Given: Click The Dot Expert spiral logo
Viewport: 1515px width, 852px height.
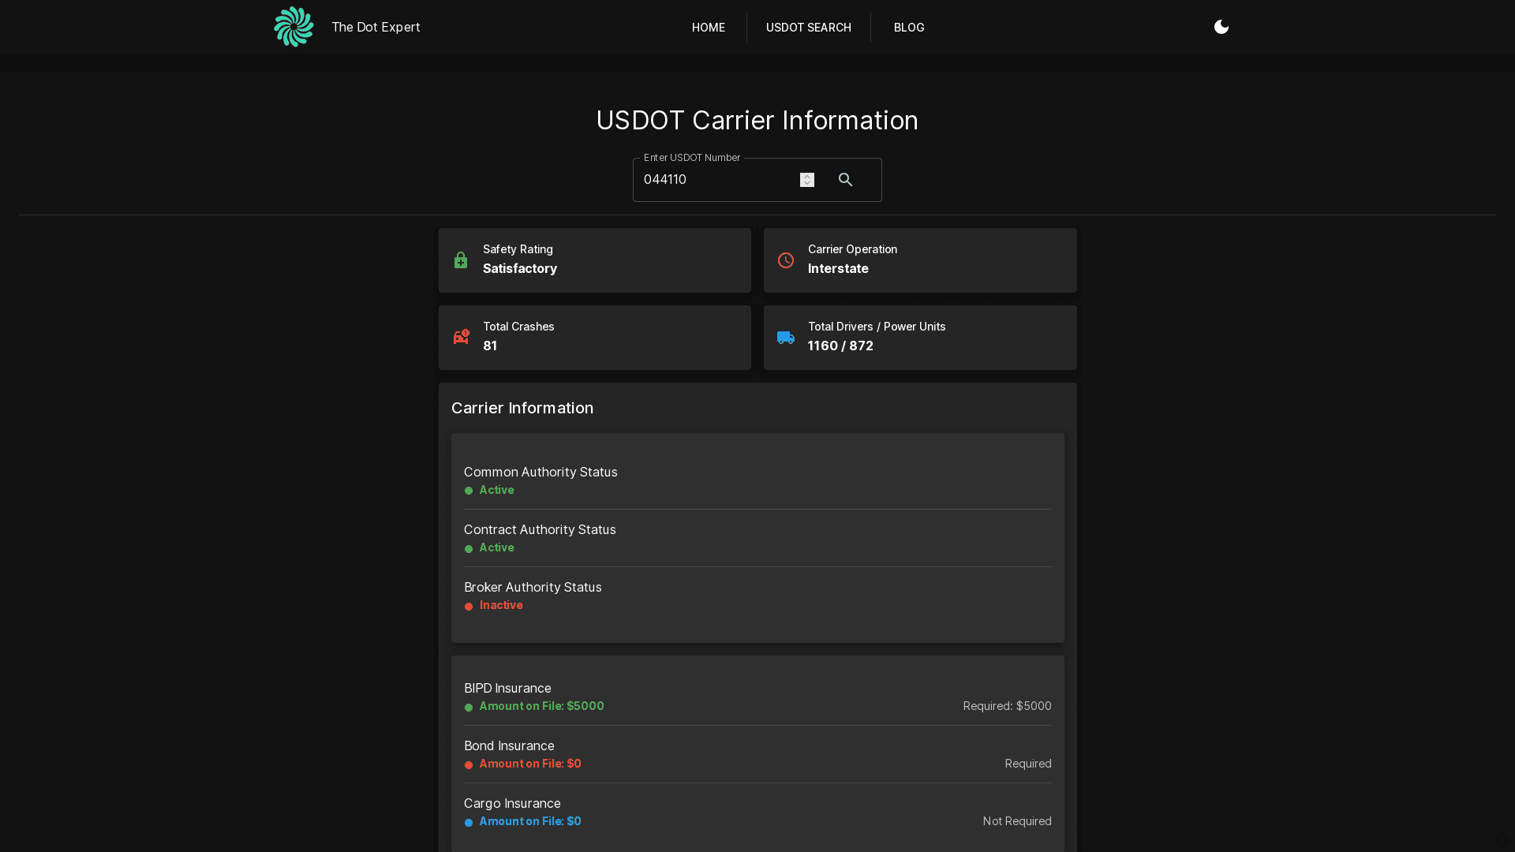Looking at the screenshot, I should pyautogui.click(x=294, y=27).
